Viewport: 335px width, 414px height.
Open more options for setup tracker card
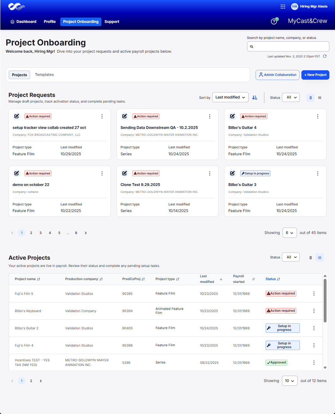pos(102,116)
